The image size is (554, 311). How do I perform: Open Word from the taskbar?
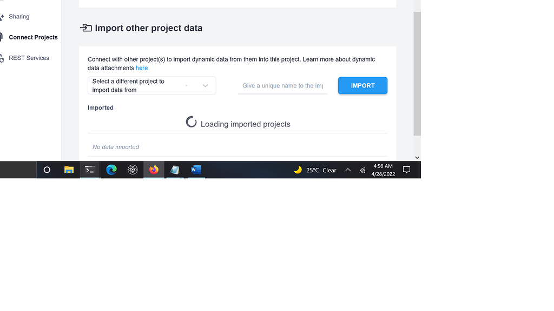(x=196, y=170)
